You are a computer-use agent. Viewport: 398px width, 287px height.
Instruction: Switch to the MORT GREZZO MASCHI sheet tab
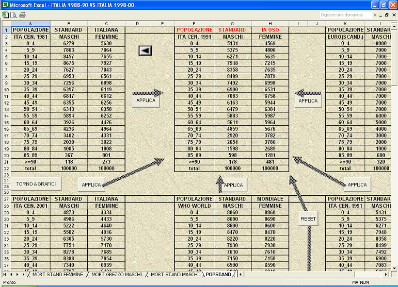(x=117, y=274)
